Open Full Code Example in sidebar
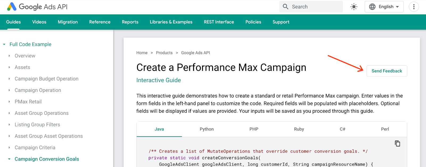Image resolution: width=426 pixels, height=167 pixels. (30, 44)
